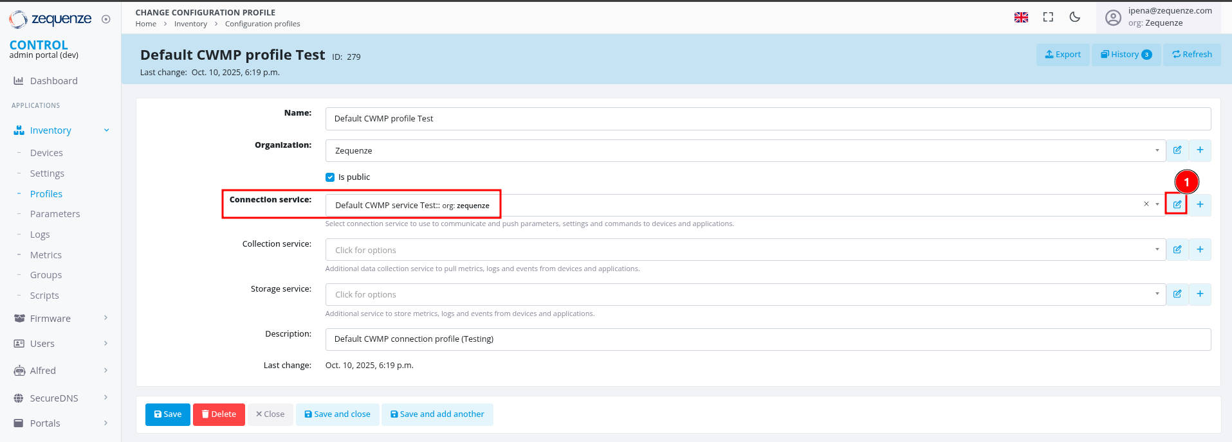Edit the selected Connection service
The height and width of the screenshot is (442, 1232).
coord(1177,205)
